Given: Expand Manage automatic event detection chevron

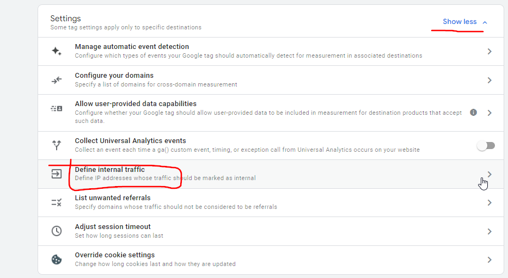Looking at the screenshot, I should coord(489,52).
